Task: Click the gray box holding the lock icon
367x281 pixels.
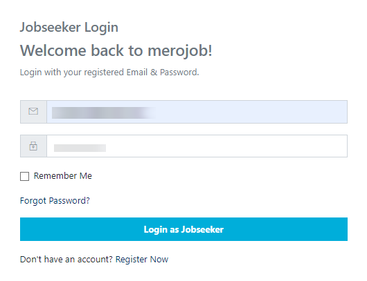Action: pyautogui.click(x=33, y=146)
